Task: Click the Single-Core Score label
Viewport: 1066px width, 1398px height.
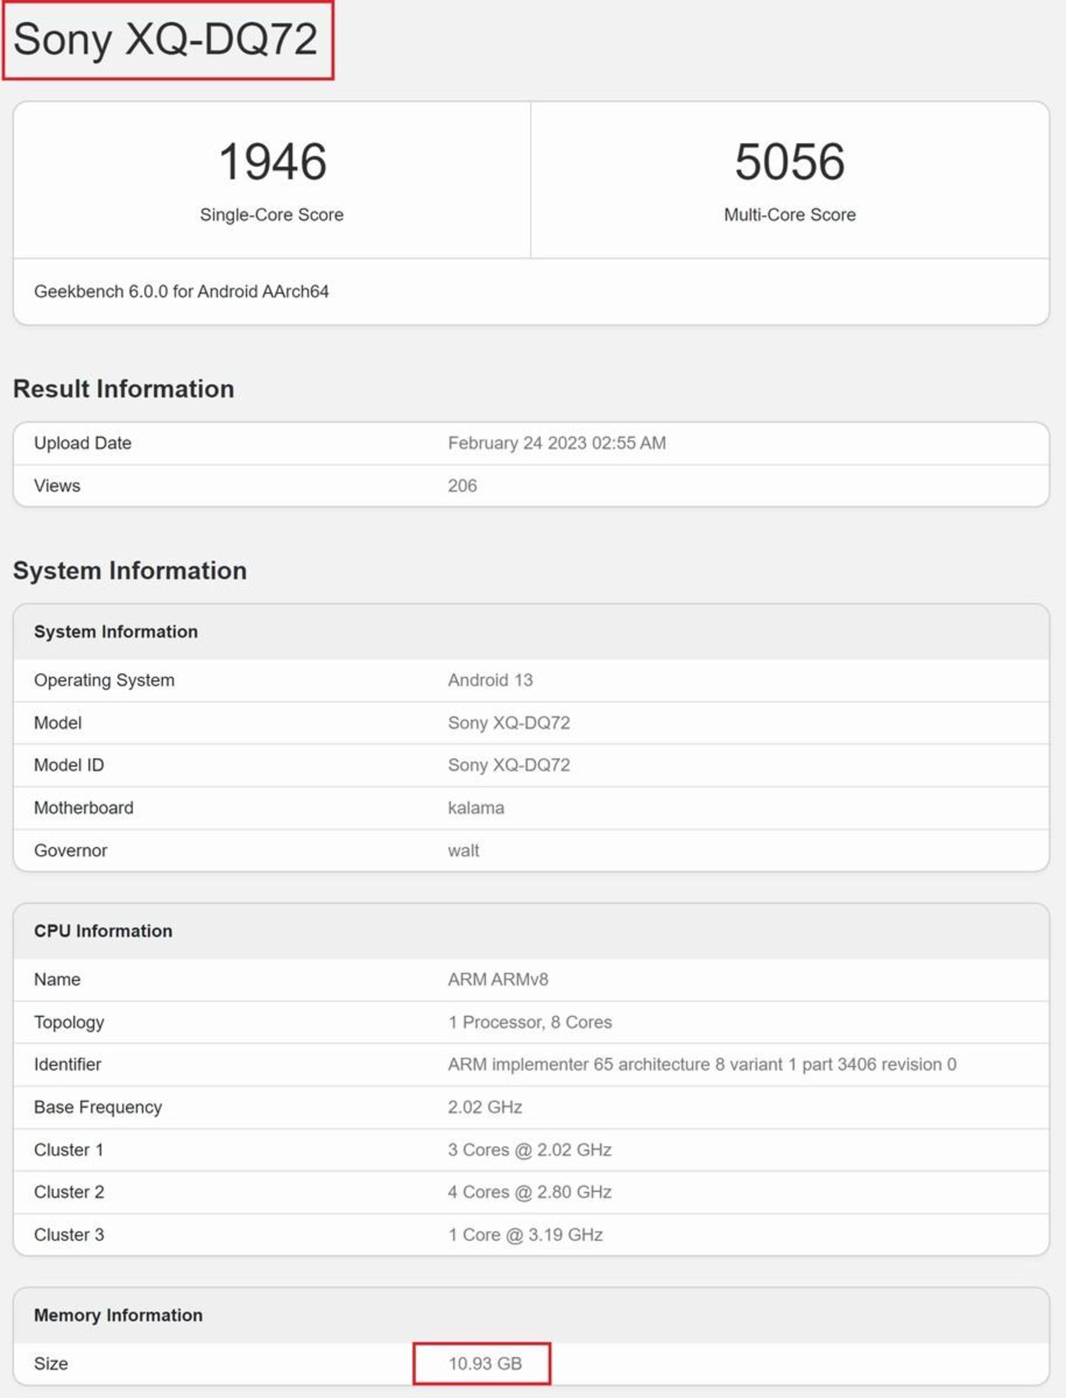Action: point(271,214)
